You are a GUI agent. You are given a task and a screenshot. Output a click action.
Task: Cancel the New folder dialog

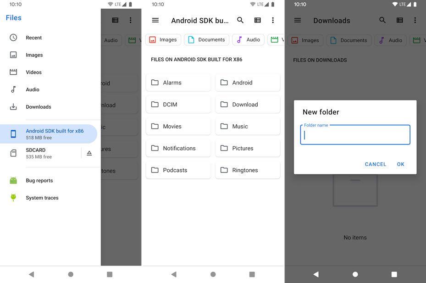376,164
